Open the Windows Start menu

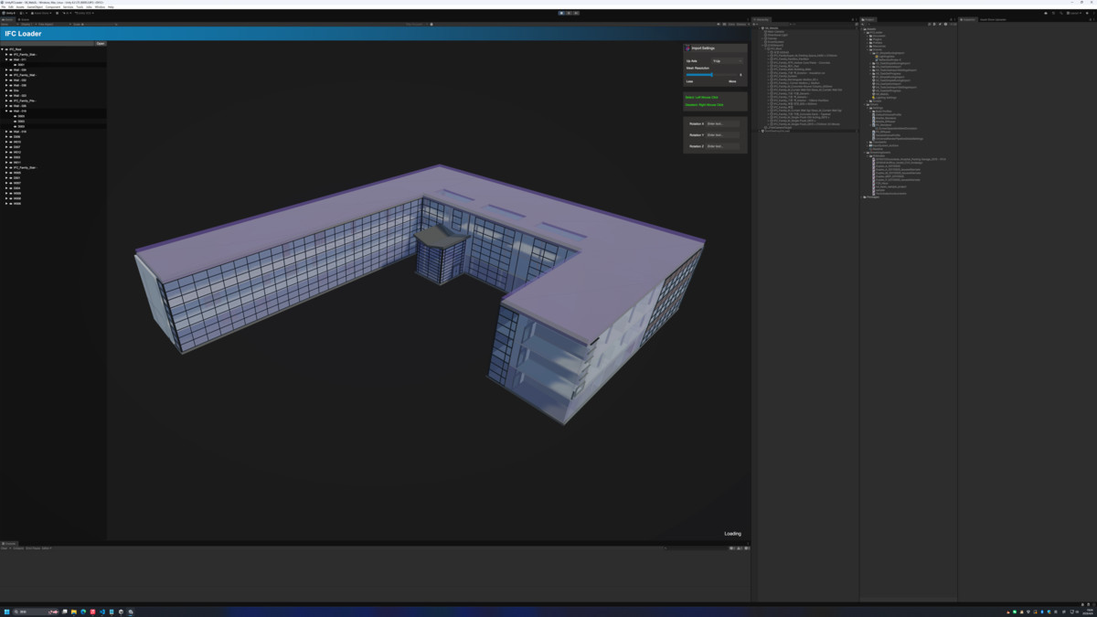tap(5, 612)
